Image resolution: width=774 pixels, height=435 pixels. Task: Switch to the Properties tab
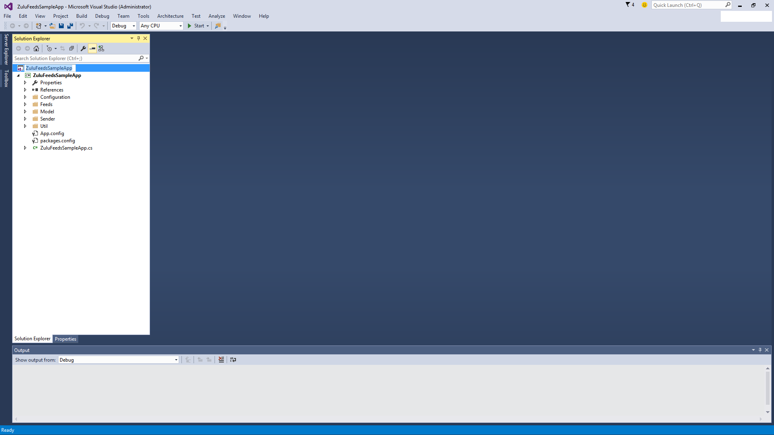point(65,339)
